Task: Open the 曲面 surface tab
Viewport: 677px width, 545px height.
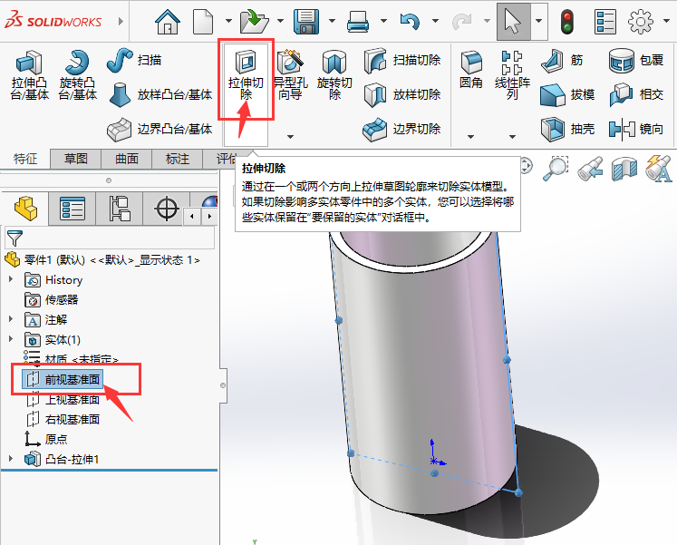Action: (x=127, y=159)
